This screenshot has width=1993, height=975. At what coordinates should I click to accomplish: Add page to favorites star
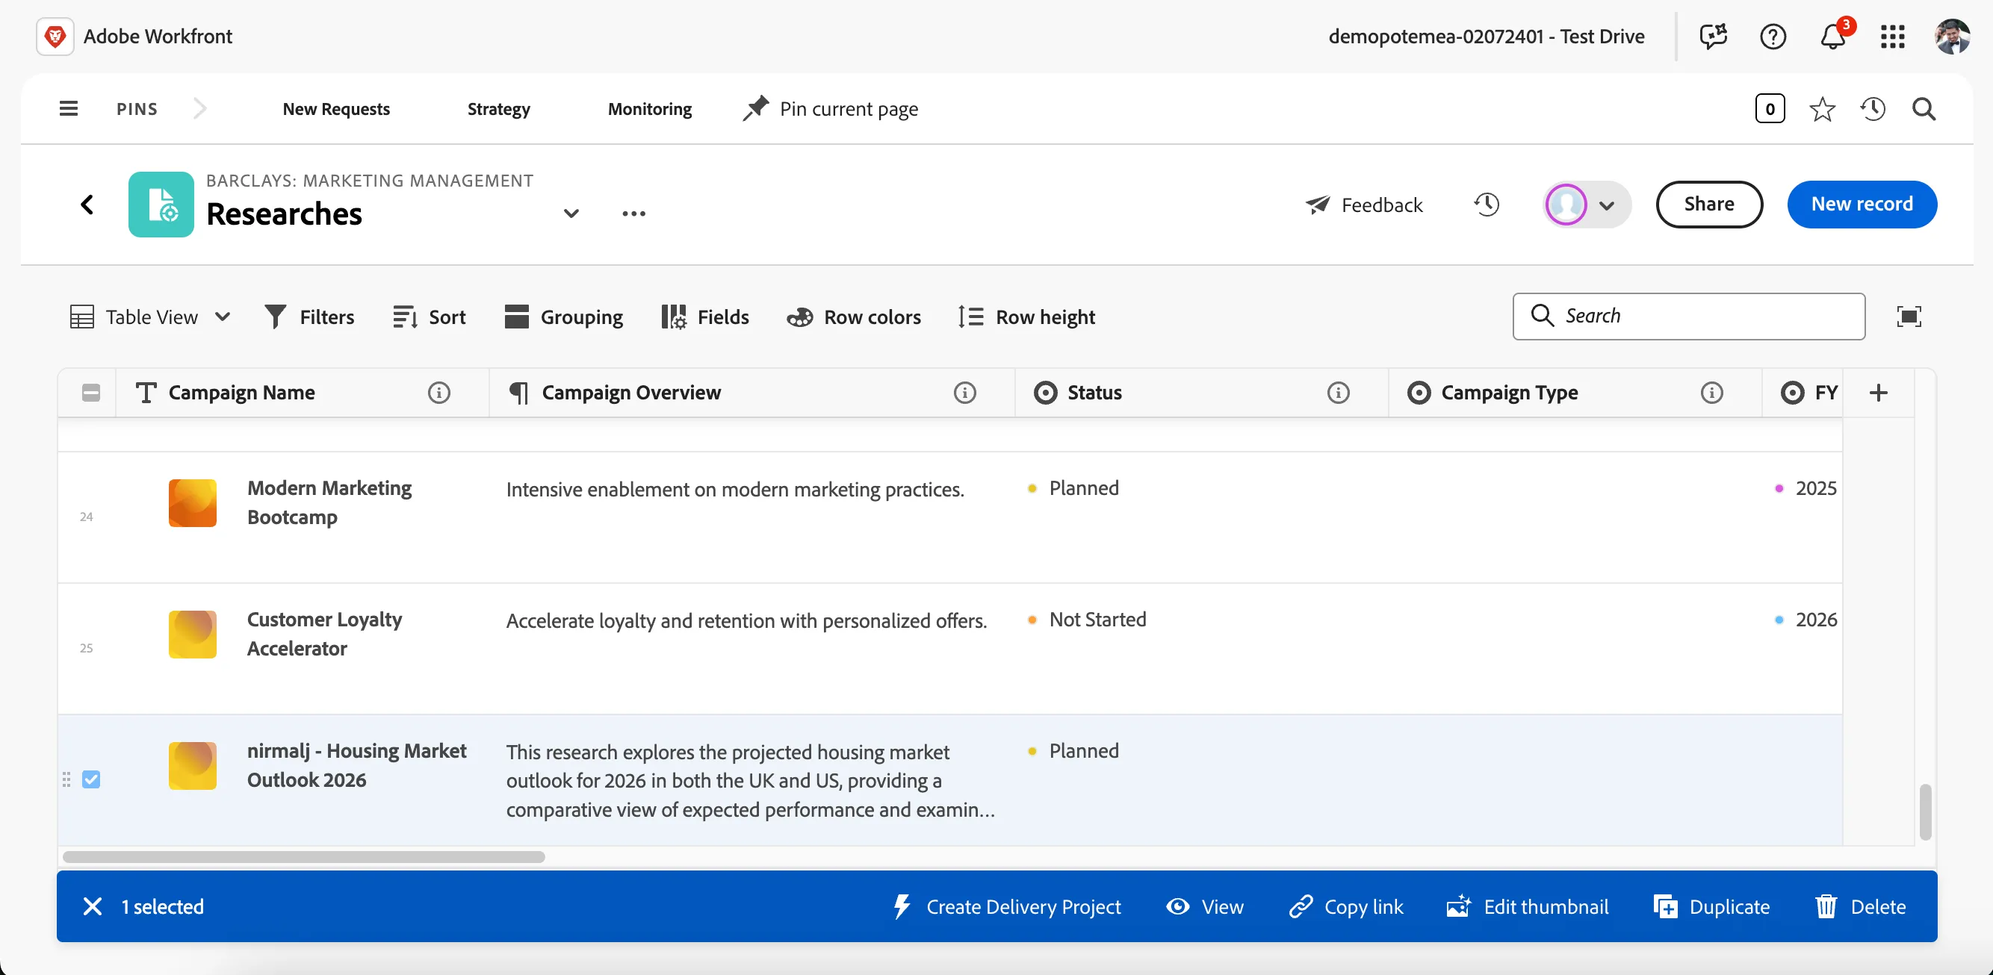point(1822,109)
